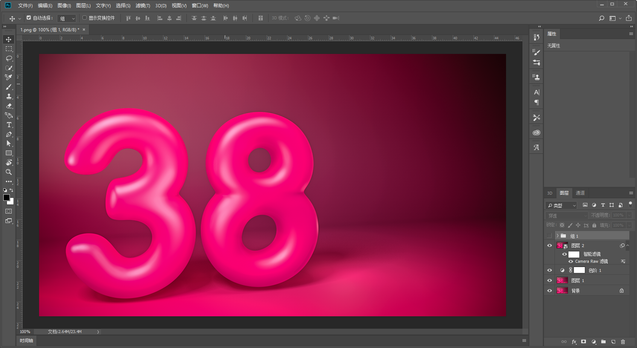Select the Rectangle shape tool

9,153
